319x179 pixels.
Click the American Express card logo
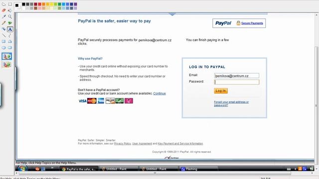pyautogui.click(x=101, y=101)
